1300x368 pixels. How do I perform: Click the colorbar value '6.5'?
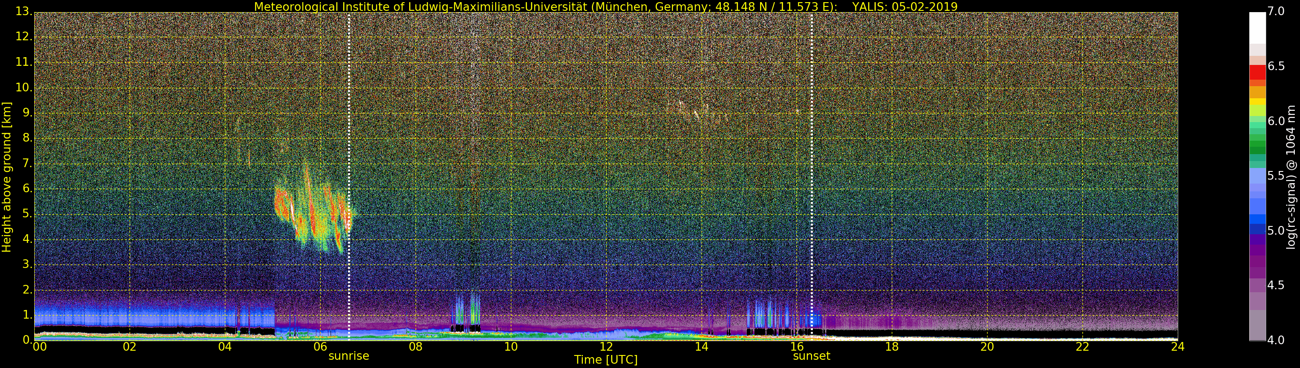click(1276, 67)
